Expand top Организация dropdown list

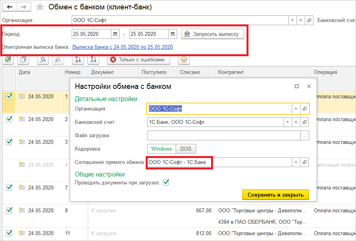click(x=293, y=20)
